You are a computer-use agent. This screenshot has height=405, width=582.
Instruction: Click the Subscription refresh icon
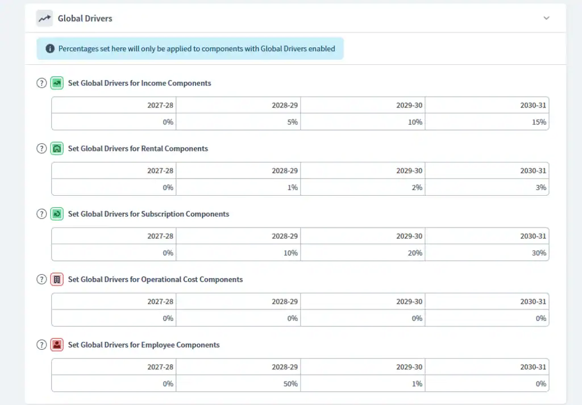pyautogui.click(x=57, y=214)
